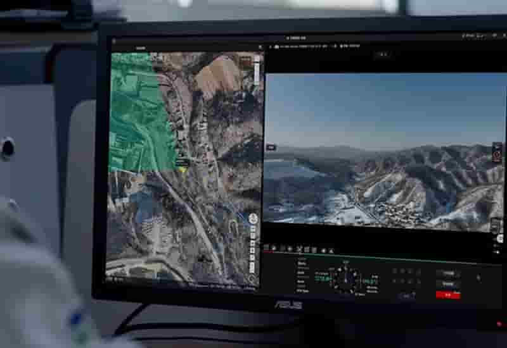The width and height of the screenshot is (507, 348).
Task: Close the map panel with its X icon
Action: [x=260, y=47]
